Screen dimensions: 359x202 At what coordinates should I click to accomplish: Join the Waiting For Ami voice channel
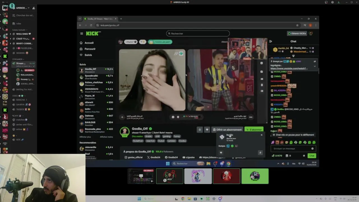[x=23, y=89]
